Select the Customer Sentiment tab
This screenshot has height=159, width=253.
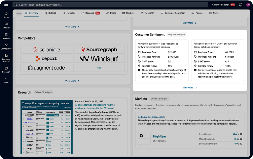(x=173, y=13)
